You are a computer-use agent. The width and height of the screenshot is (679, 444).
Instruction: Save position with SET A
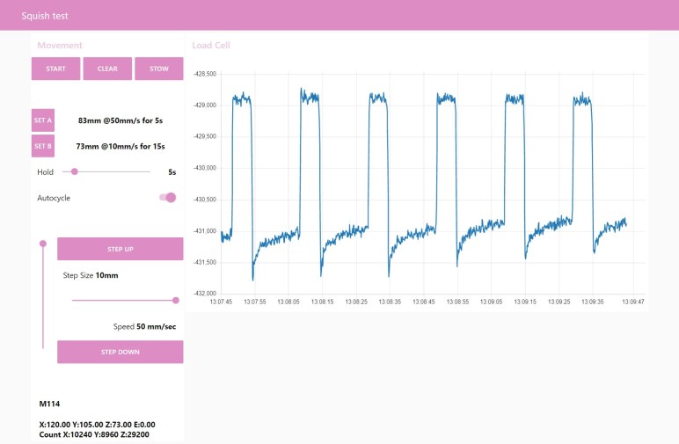[43, 120]
